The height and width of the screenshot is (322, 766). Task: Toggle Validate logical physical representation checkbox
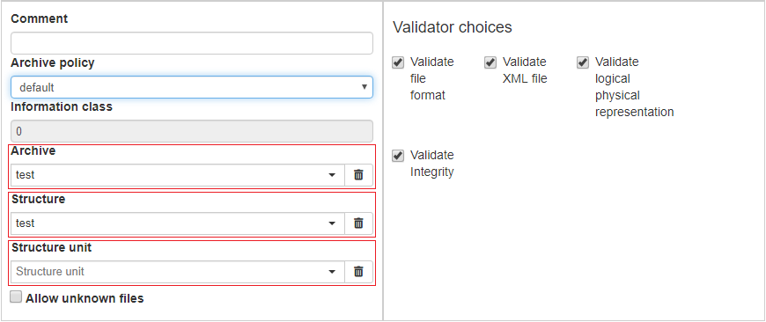point(582,62)
